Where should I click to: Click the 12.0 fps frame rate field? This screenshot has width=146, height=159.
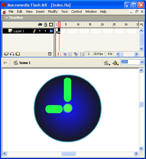point(99,54)
